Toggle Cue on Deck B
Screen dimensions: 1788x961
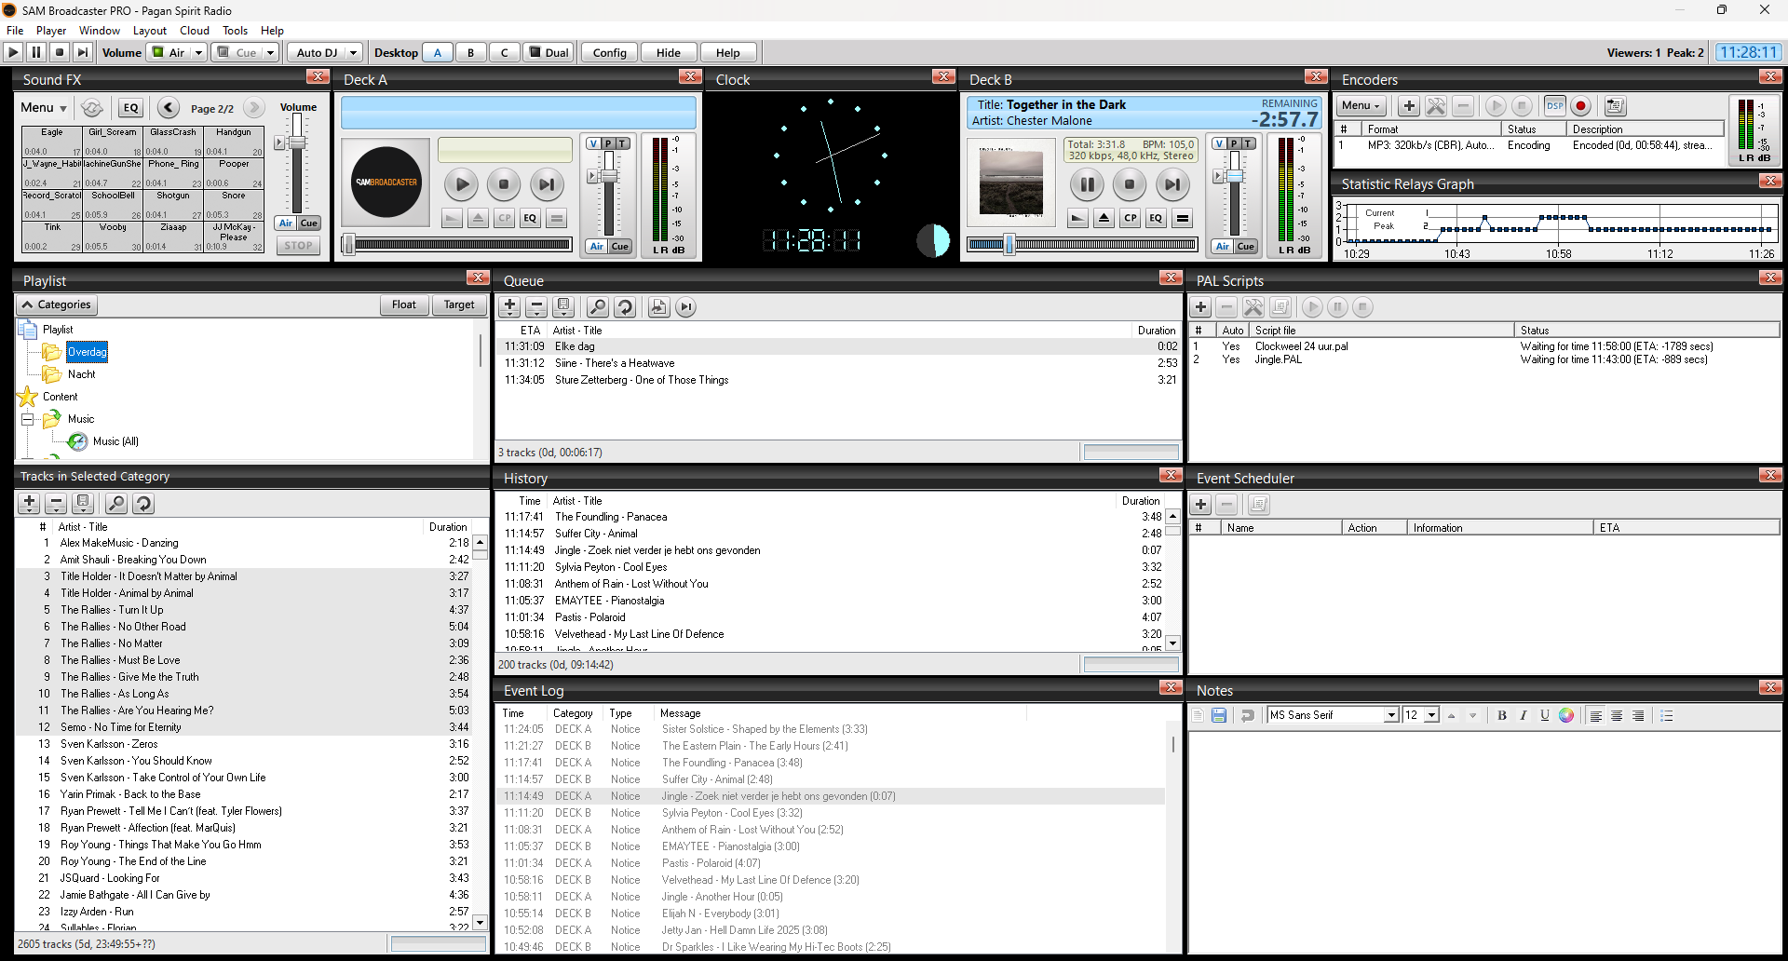[1245, 247]
